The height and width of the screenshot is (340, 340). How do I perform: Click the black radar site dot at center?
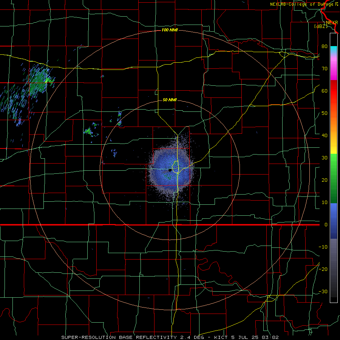pyautogui.click(x=170, y=170)
